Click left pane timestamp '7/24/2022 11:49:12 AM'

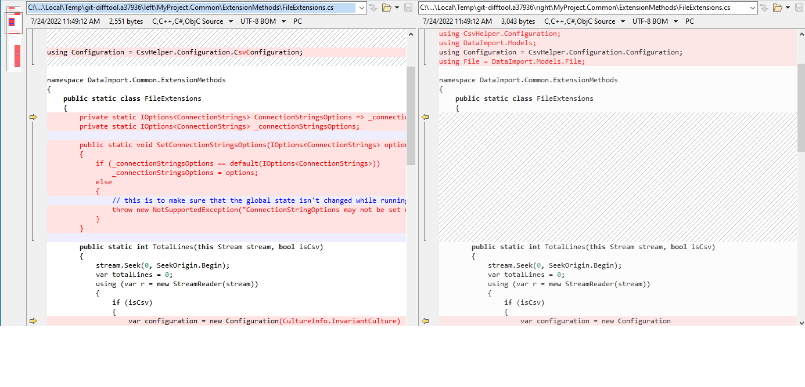(65, 21)
